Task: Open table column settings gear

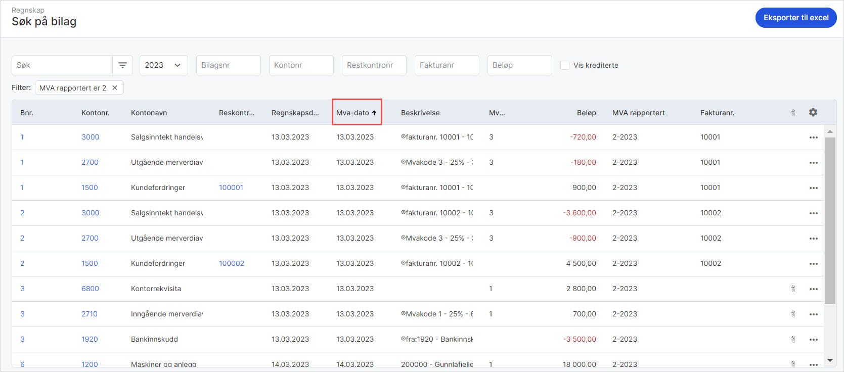Action: 813,112
